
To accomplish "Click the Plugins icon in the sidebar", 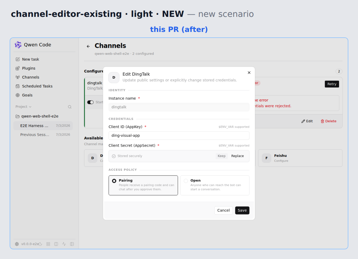I will pyautogui.click(x=17, y=68).
